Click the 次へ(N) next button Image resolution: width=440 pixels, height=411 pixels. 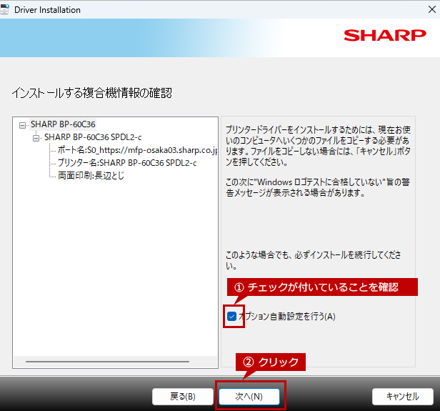249,397
